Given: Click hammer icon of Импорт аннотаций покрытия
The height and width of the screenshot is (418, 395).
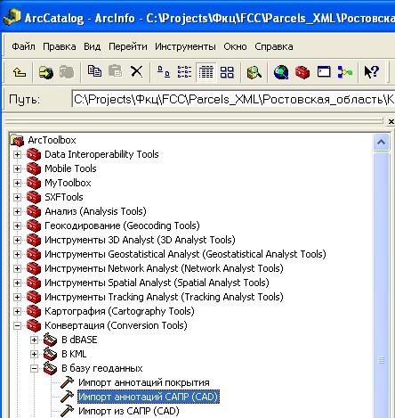Looking at the screenshot, I should (67, 382).
